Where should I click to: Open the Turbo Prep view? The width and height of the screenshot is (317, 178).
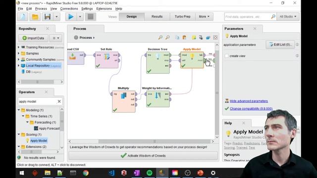point(183,16)
